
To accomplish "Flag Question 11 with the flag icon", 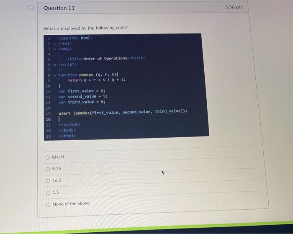I will pyautogui.click(x=31, y=8).
